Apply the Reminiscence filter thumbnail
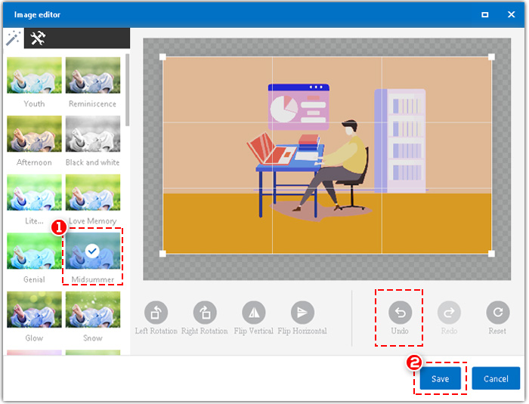Viewport: 529px width, 404px height. pos(93,76)
